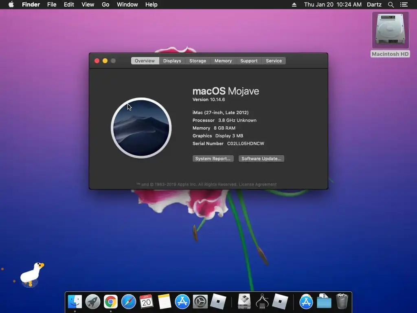417x313 pixels.
Task: Open Applications stack beside blue folder
Action: (306, 302)
